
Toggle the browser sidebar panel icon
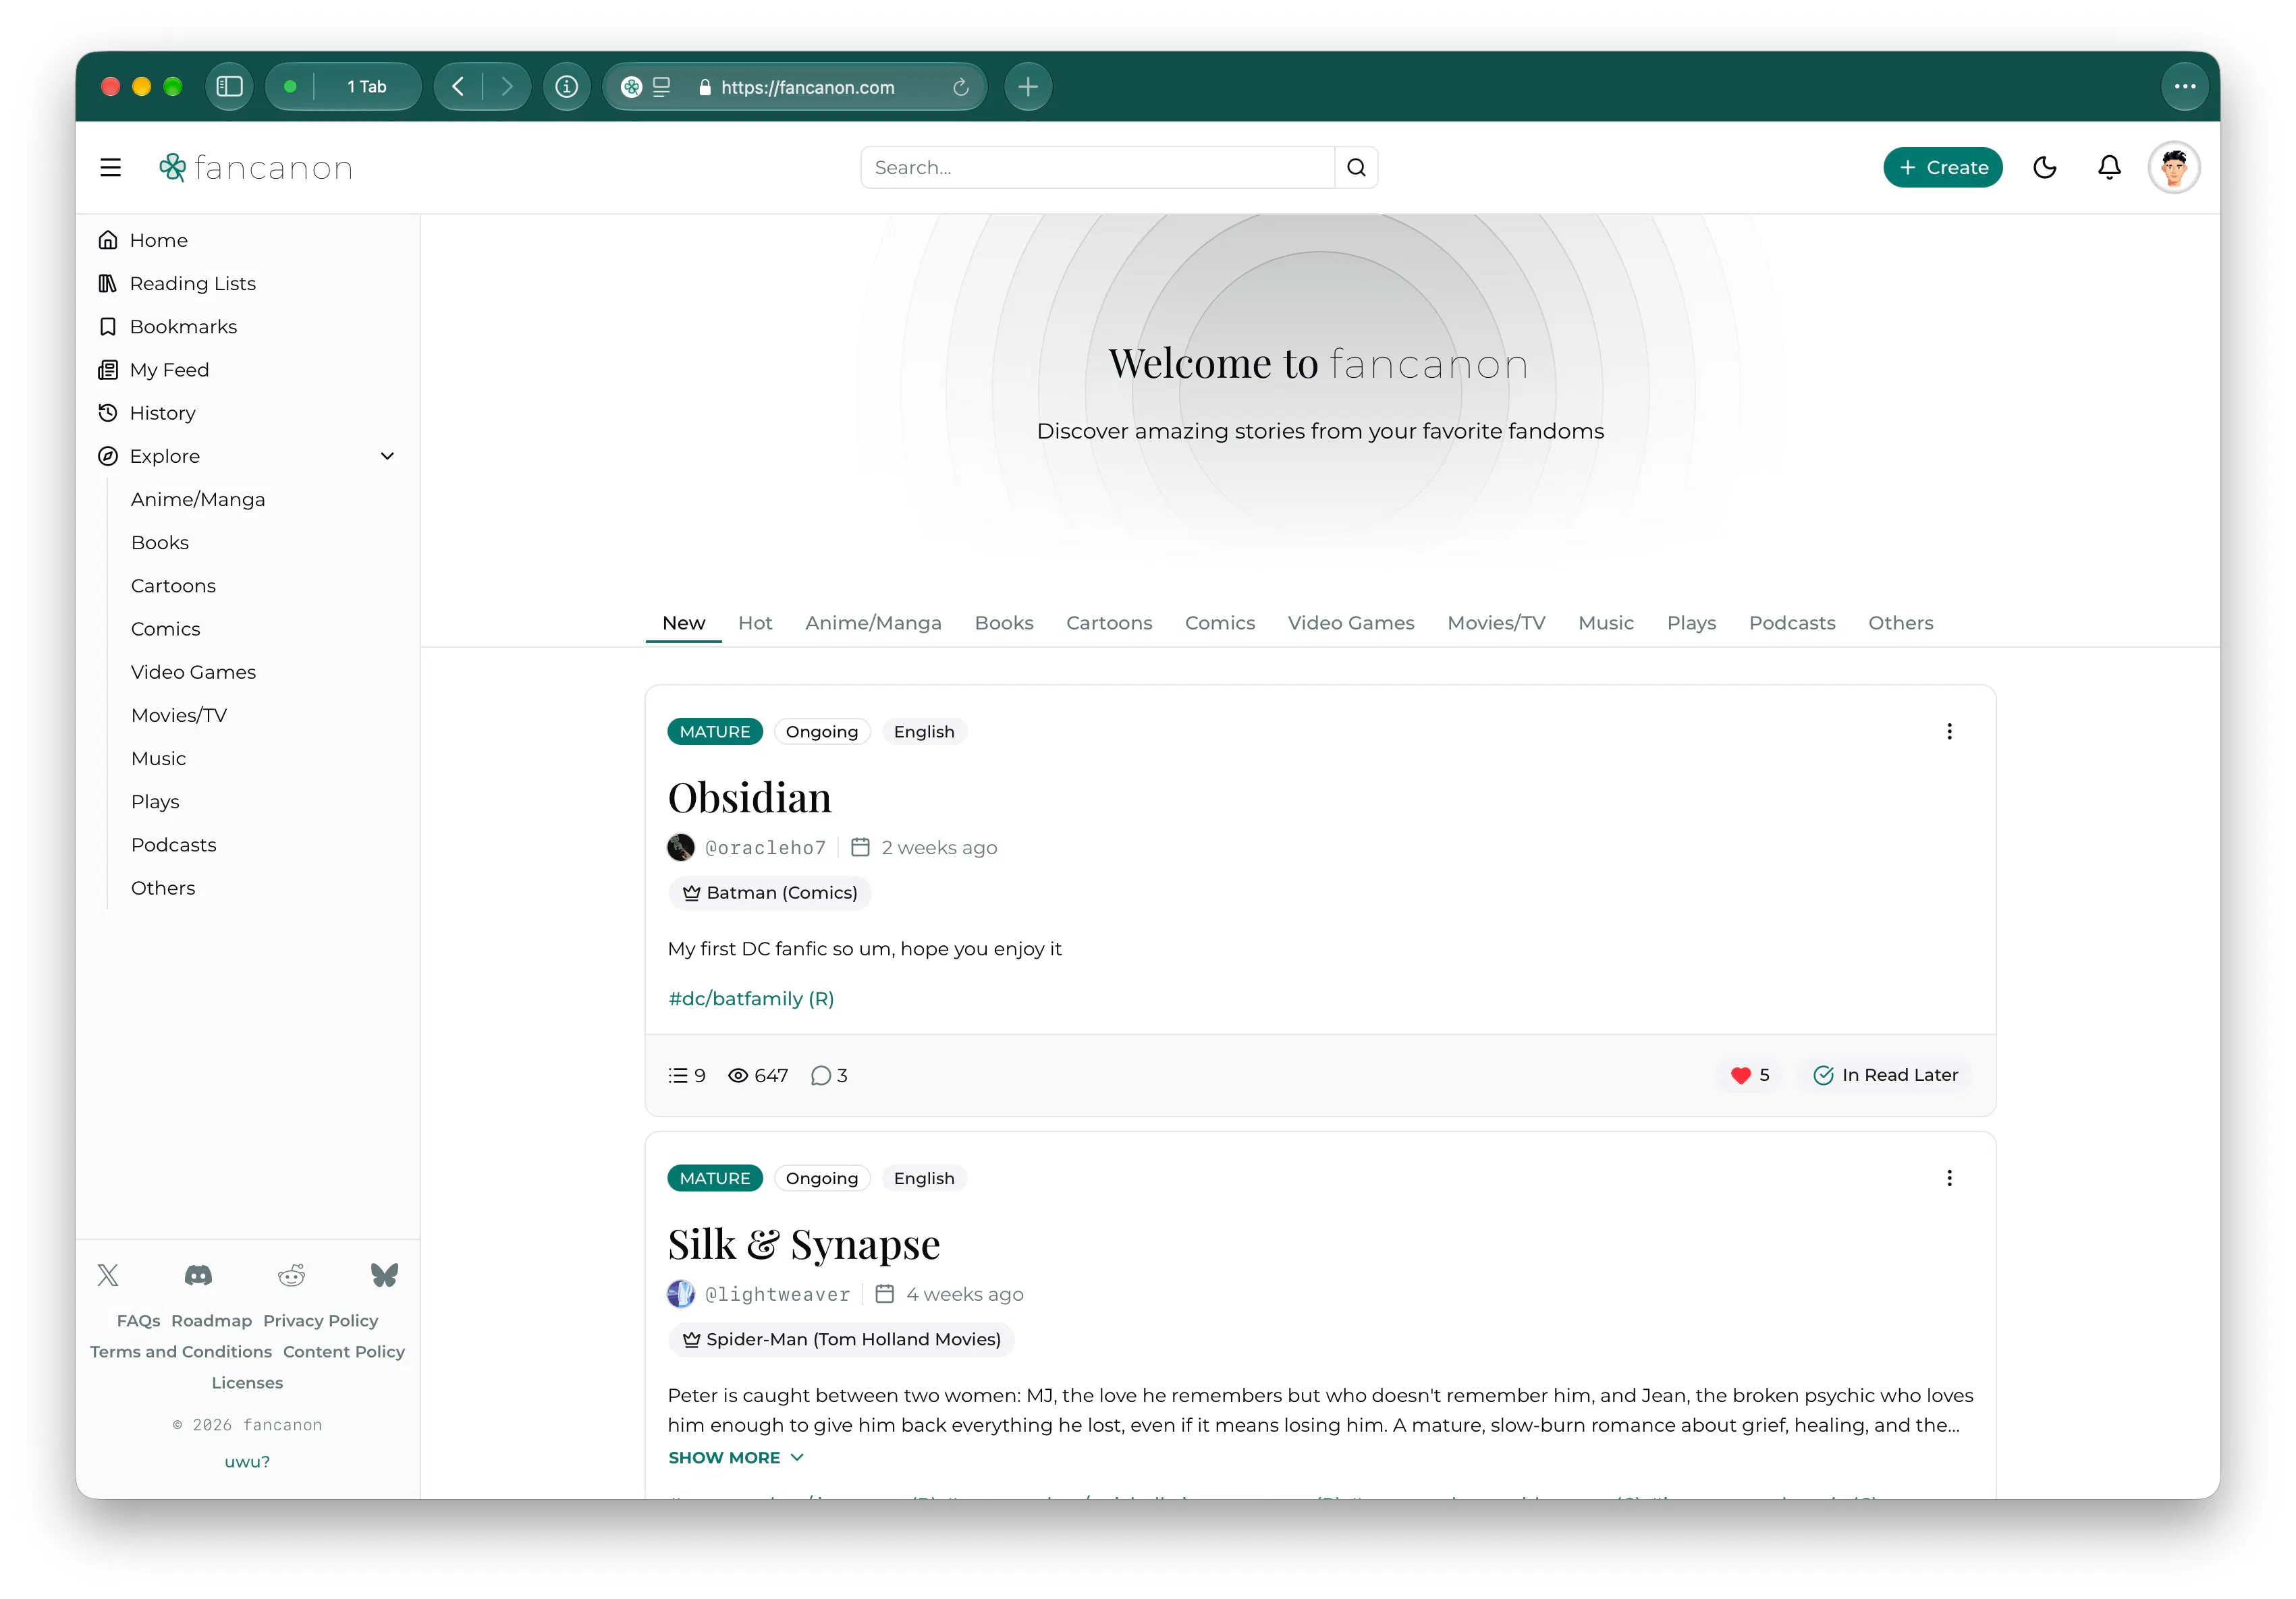tap(229, 87)
